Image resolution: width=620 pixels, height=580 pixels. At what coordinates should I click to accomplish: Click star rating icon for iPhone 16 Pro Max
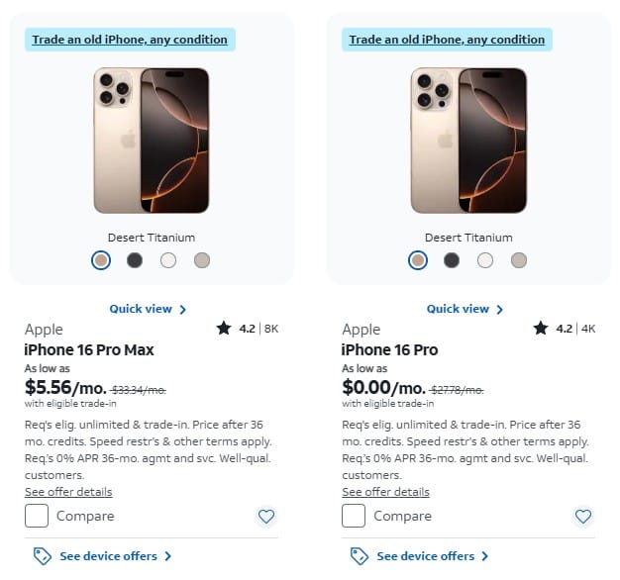point(224,328)
